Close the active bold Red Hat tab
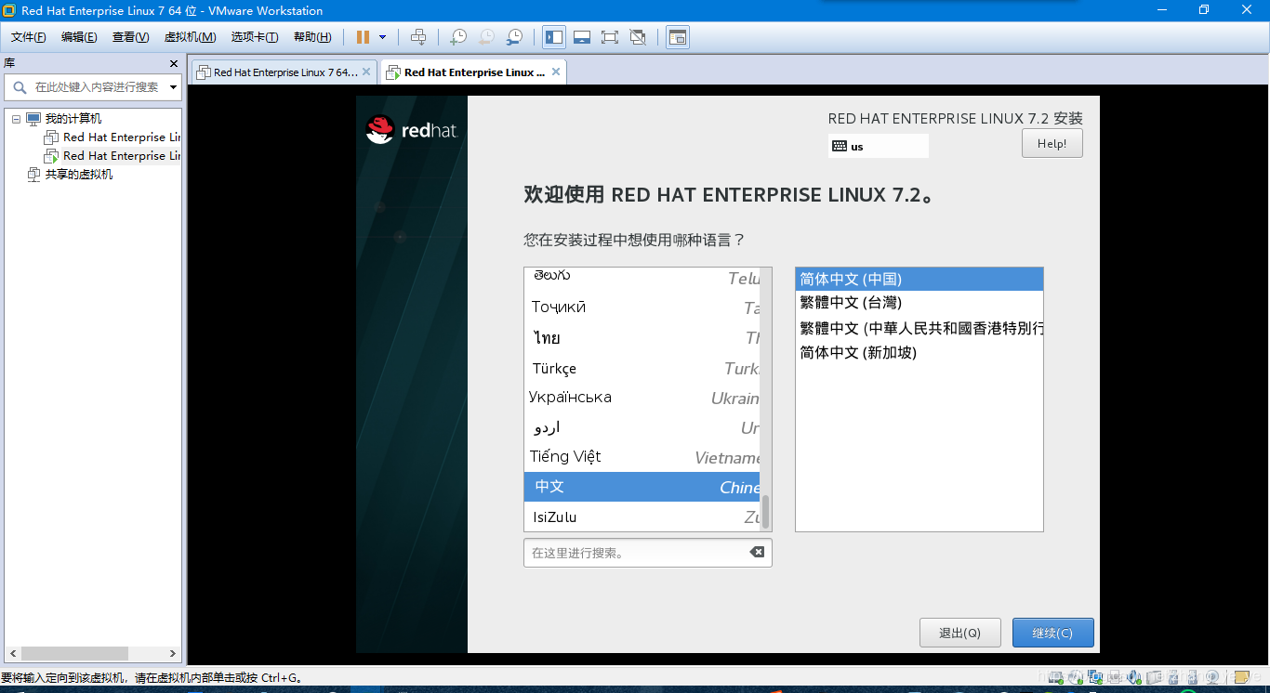 [x=556, y=72]
